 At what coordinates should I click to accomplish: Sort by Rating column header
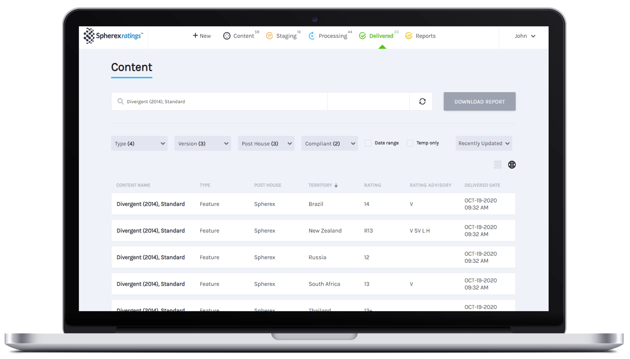(372, 185)
